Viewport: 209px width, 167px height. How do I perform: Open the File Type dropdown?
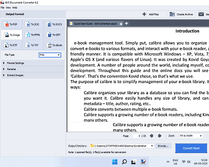[50, 55]
